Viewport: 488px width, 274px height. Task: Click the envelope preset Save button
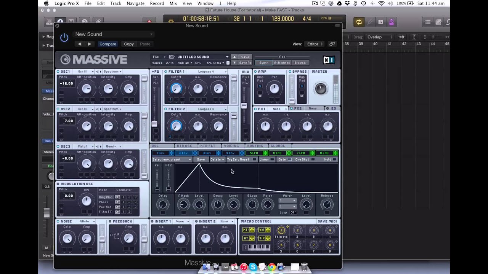pos(201,159)
